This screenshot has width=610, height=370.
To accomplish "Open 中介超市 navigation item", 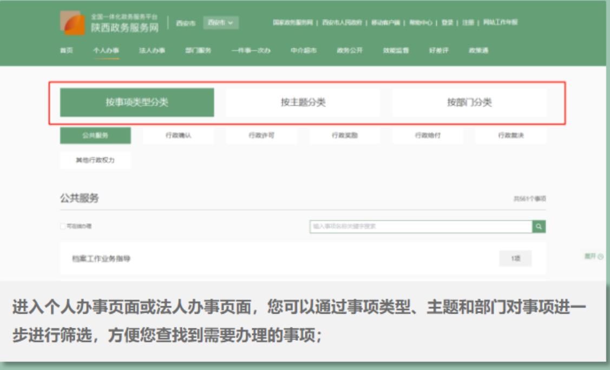I will click(x=304, y=50).
